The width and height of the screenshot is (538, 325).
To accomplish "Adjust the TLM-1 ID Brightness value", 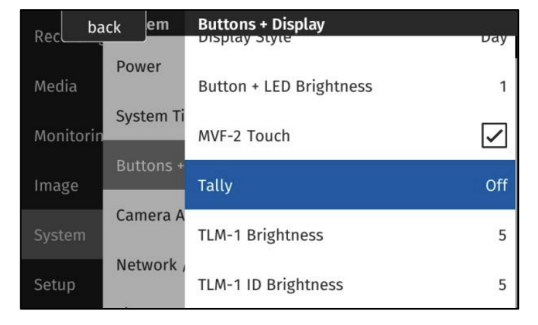I will click(350, 285).
